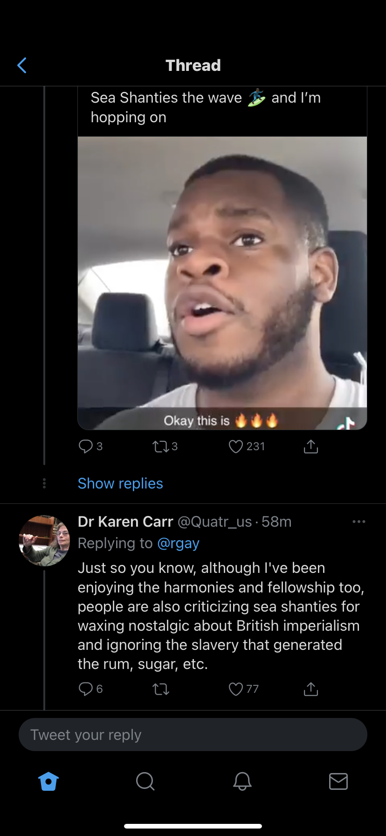The height and width of the screenshot is (836, 386).
Task: Share the Sea Shanties video tweet
Action: [x=310, y=446]
